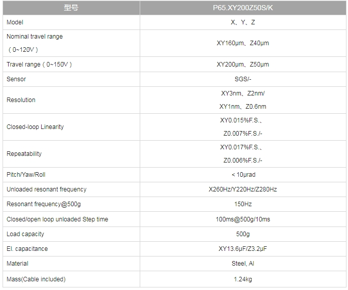The height and width of the screenshot is (290, 348).
Task: Select the X260Hz/Y220Hz/Z280Hz value
Action: tap(243, 189)
